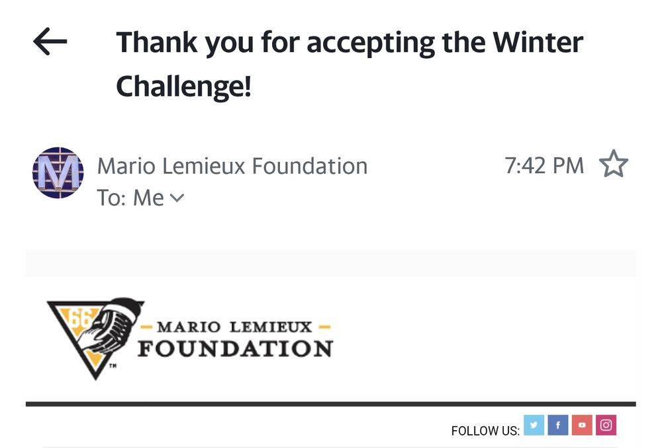Screen dimensions: 662x448
Task: Open the Facebook follow icon
Action: [558, 425]
